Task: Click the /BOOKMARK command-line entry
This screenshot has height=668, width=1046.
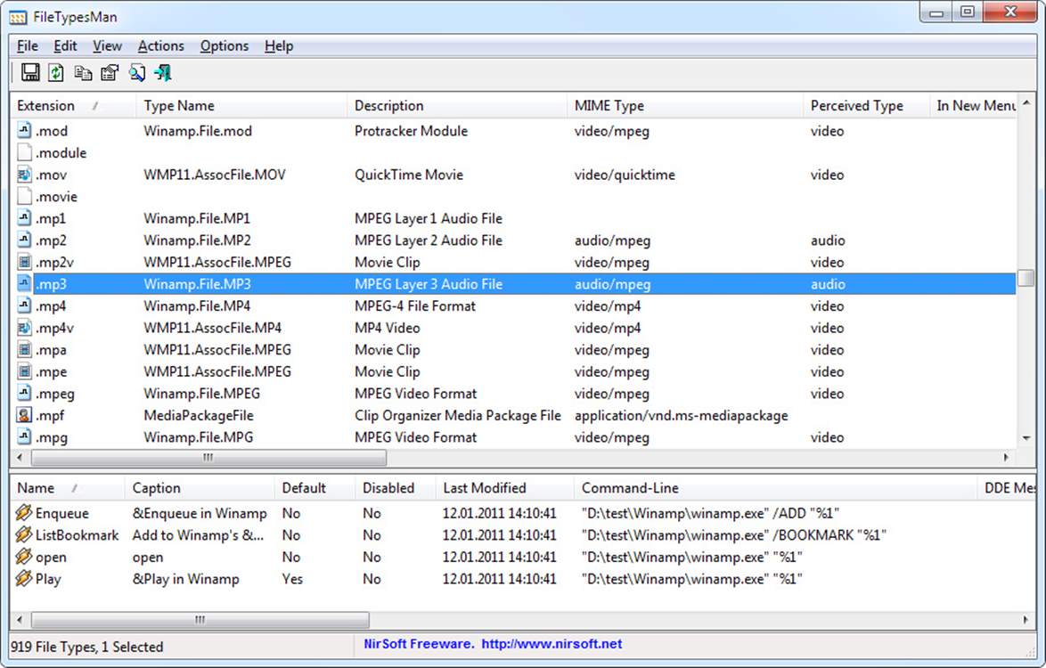Action: pyautogui.click(x=734, y=535)
